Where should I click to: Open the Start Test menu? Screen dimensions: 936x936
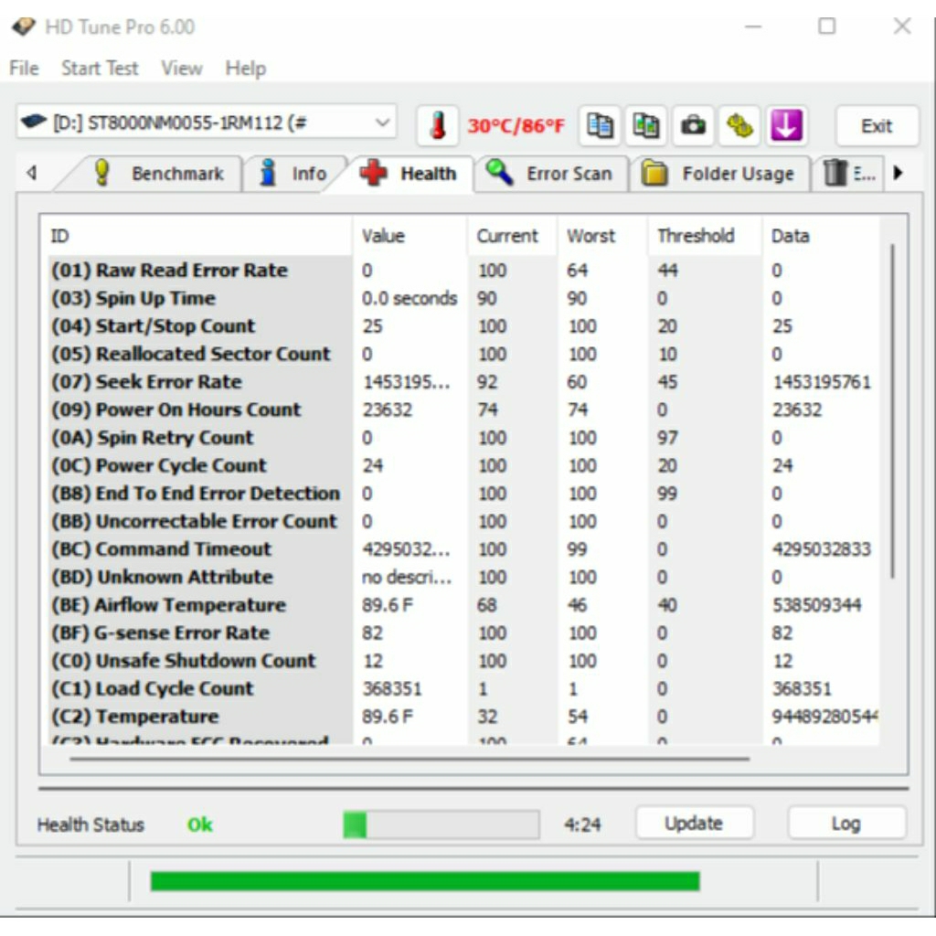click(x=100, y=69)
